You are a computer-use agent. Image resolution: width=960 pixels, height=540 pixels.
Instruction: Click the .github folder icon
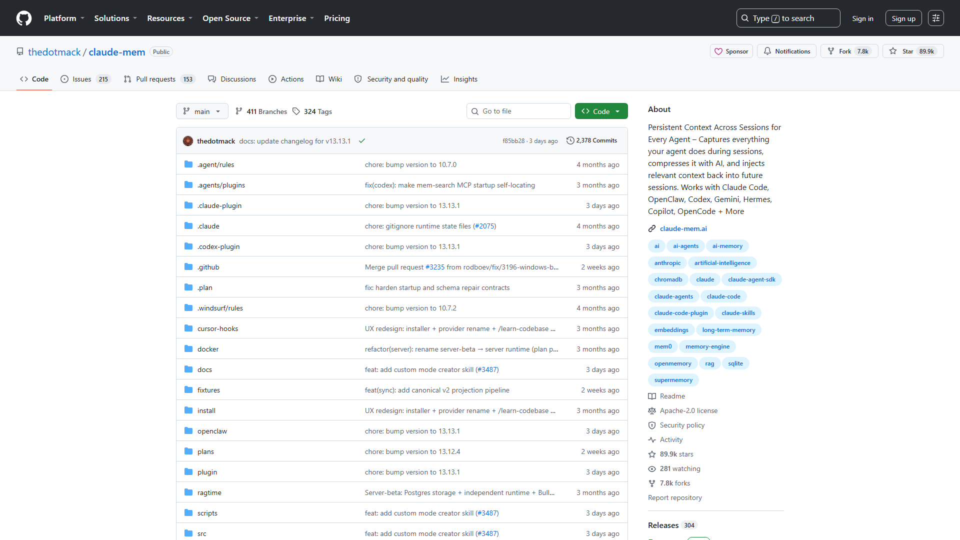pos(188,267)
